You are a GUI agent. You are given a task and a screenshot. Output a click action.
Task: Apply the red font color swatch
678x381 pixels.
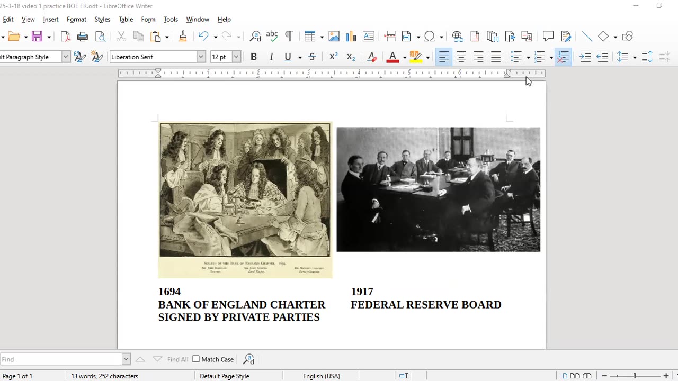[392, 57]
